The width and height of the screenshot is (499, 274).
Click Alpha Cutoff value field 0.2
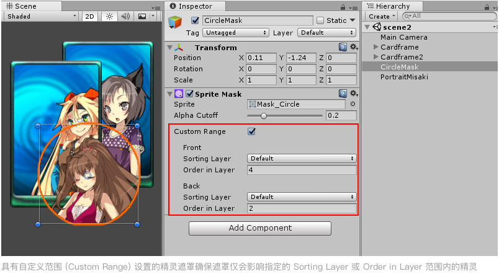point(341,115)
